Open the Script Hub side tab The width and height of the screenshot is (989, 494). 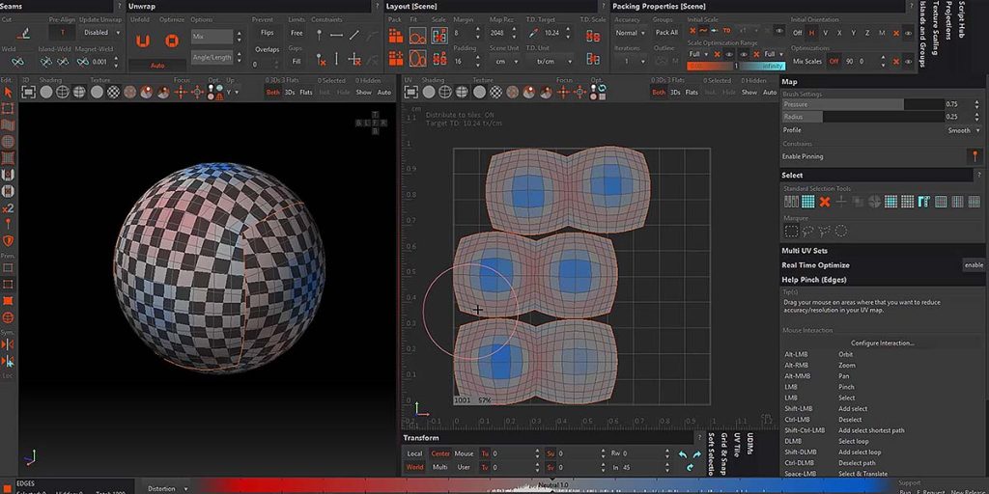tap(962, 19)
